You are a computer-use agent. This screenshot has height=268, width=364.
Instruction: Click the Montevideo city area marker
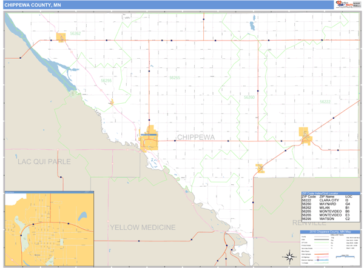point(149,139)
